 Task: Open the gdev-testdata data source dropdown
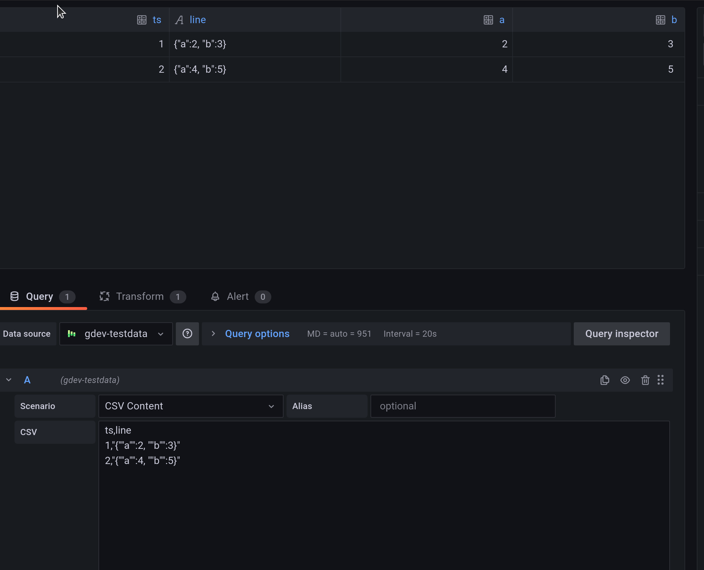[116, 334]
